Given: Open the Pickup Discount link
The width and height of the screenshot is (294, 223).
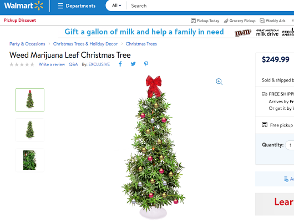Looking at the screenshot, I should click(20, 21).
